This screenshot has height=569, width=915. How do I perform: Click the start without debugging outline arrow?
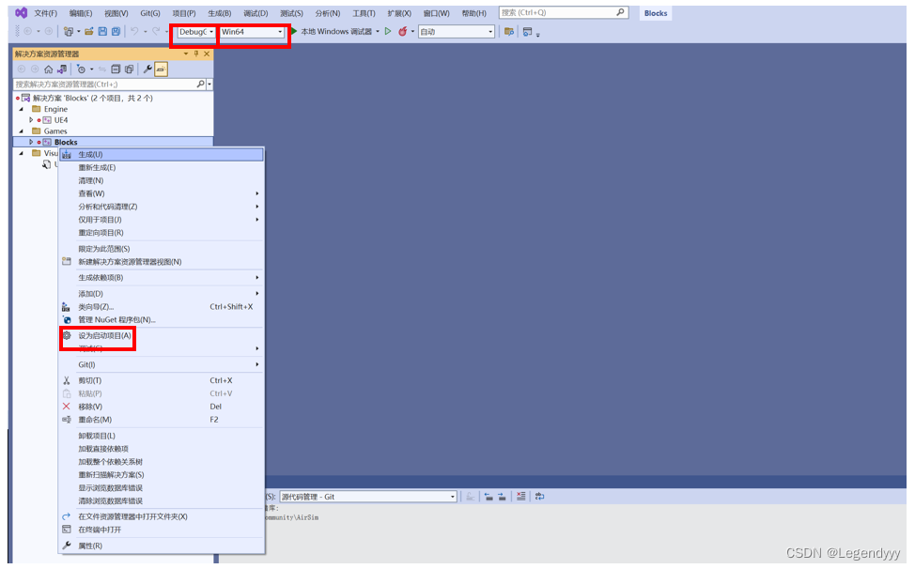pyautogui.click(x=388, y=32)
